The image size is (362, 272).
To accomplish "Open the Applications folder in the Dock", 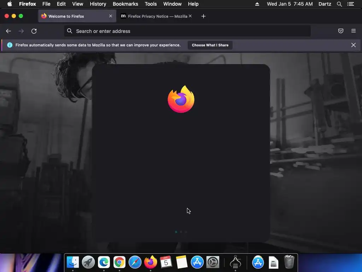I will (x=258, y=262).
